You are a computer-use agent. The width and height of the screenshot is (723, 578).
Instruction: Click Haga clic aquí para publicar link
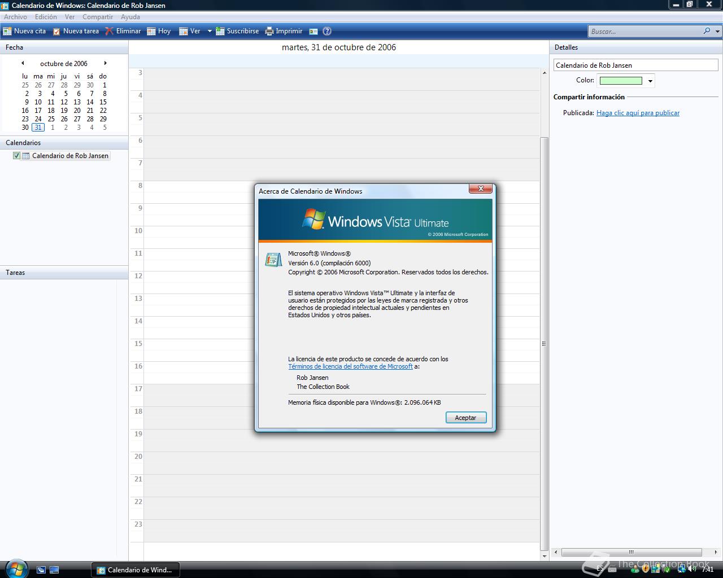[638, 113]
